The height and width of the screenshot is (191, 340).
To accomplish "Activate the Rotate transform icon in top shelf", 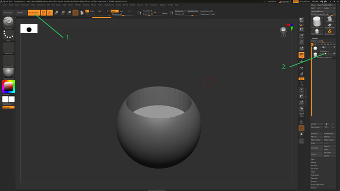I will point(69,13).
